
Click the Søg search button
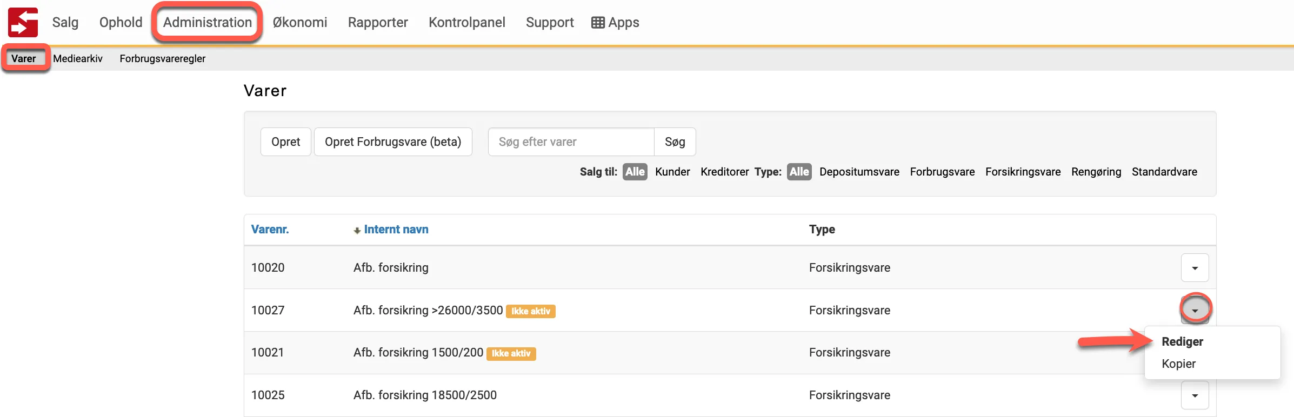click(675, 142)
